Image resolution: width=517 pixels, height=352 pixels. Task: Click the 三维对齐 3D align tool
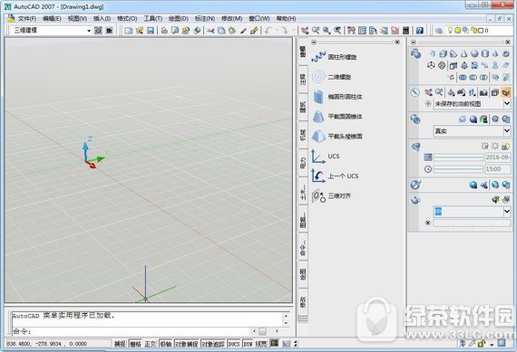[x=331, y=195]
